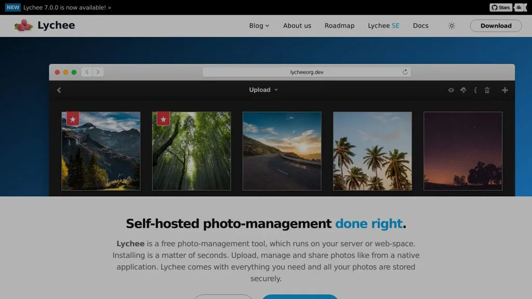Show photo details using the info icon
532x299 pixels.
click(x=475, y=90)
